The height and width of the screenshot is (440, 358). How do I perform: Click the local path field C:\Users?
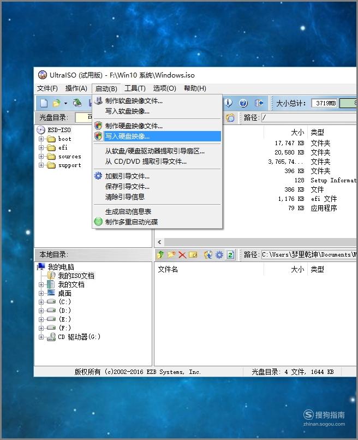click(x=309, y=255)
